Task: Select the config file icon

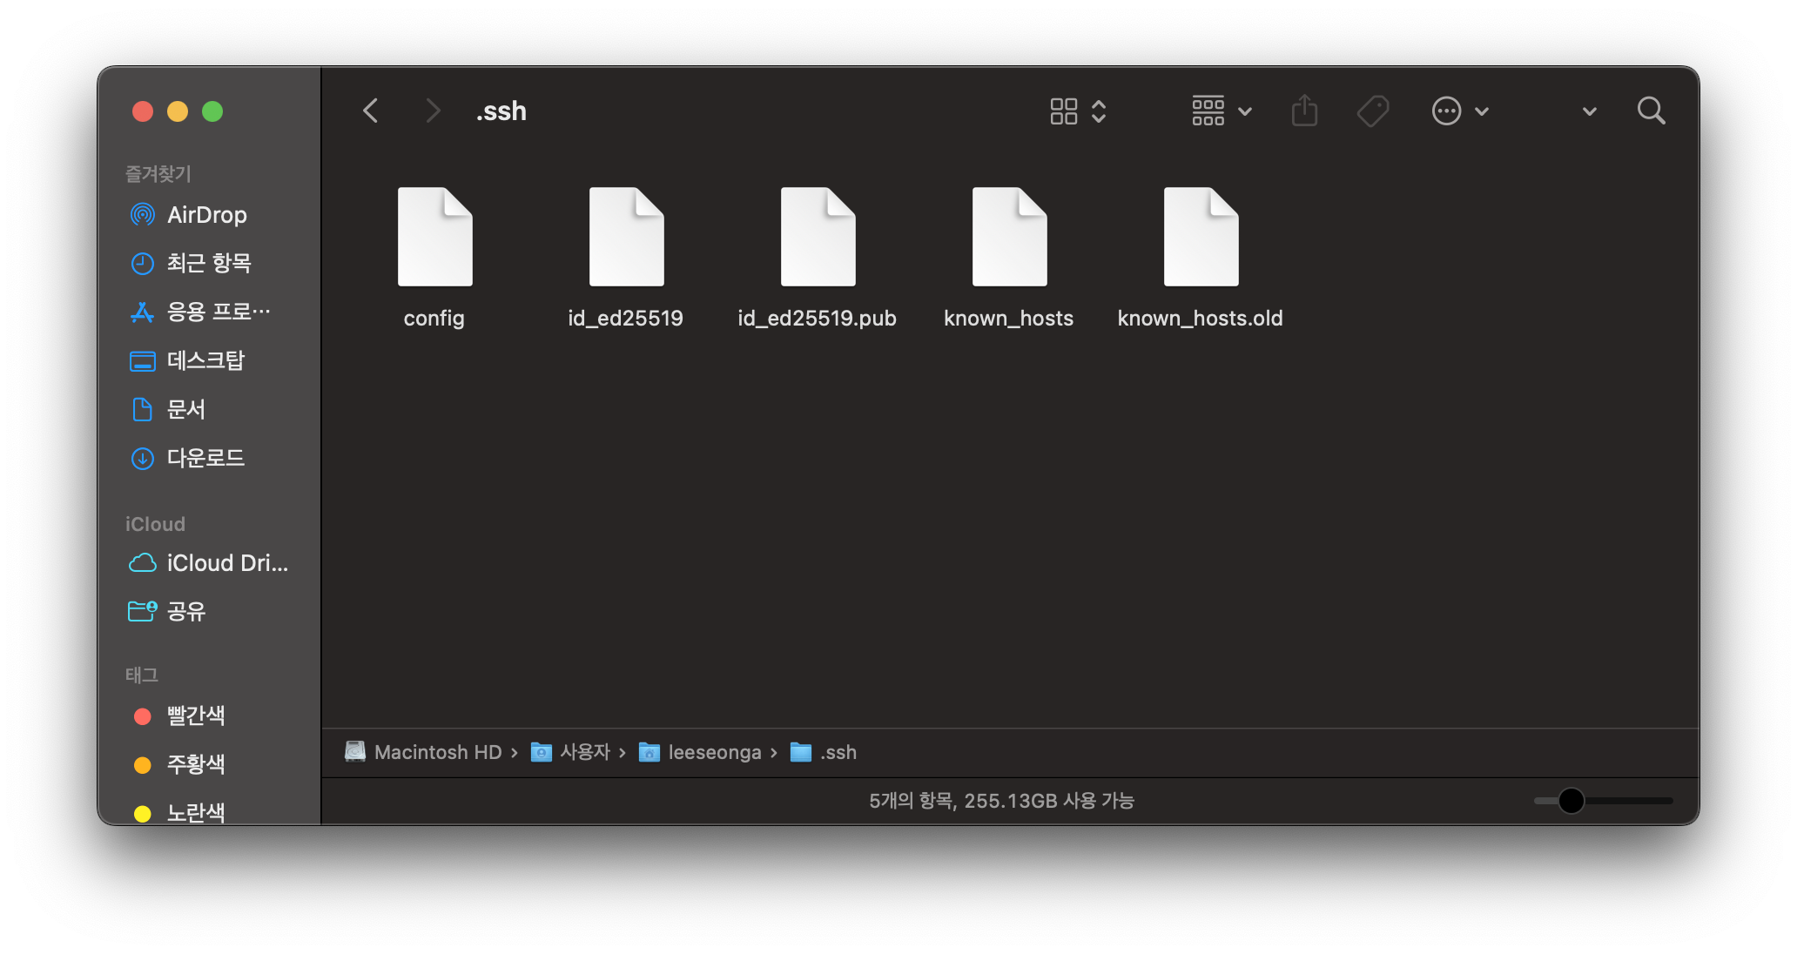Action: [x=434, y=238]
